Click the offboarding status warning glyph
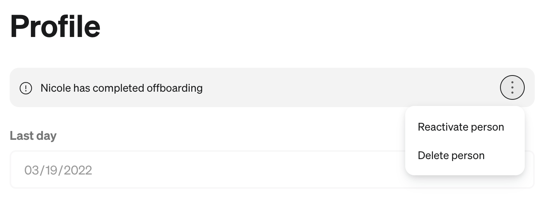The width and height of the screenshot is (539, 198). 26,88
